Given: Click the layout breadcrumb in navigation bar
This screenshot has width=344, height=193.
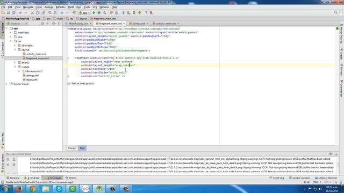Looking at the screenshot, I should 82,19.
